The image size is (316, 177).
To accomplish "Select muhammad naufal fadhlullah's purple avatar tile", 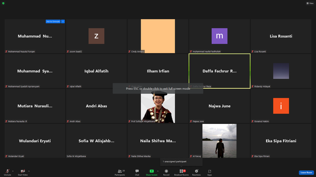I will [219, 36].
